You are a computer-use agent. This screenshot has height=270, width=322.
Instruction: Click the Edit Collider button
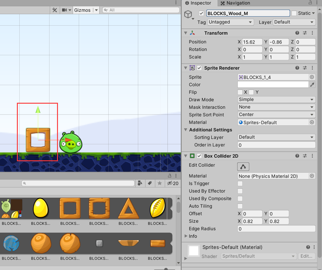point(243,167)
